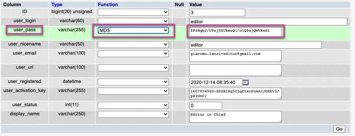
Task: Open the Function dropdown for user_status
Action: click(x=133, y=105)
